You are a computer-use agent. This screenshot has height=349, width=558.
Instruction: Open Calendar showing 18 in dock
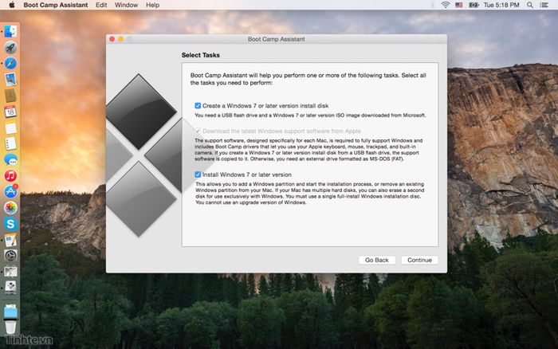[10, 112]
